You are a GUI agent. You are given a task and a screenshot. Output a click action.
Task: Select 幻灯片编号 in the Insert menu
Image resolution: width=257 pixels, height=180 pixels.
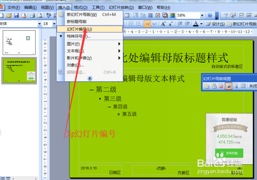point(80,29)
